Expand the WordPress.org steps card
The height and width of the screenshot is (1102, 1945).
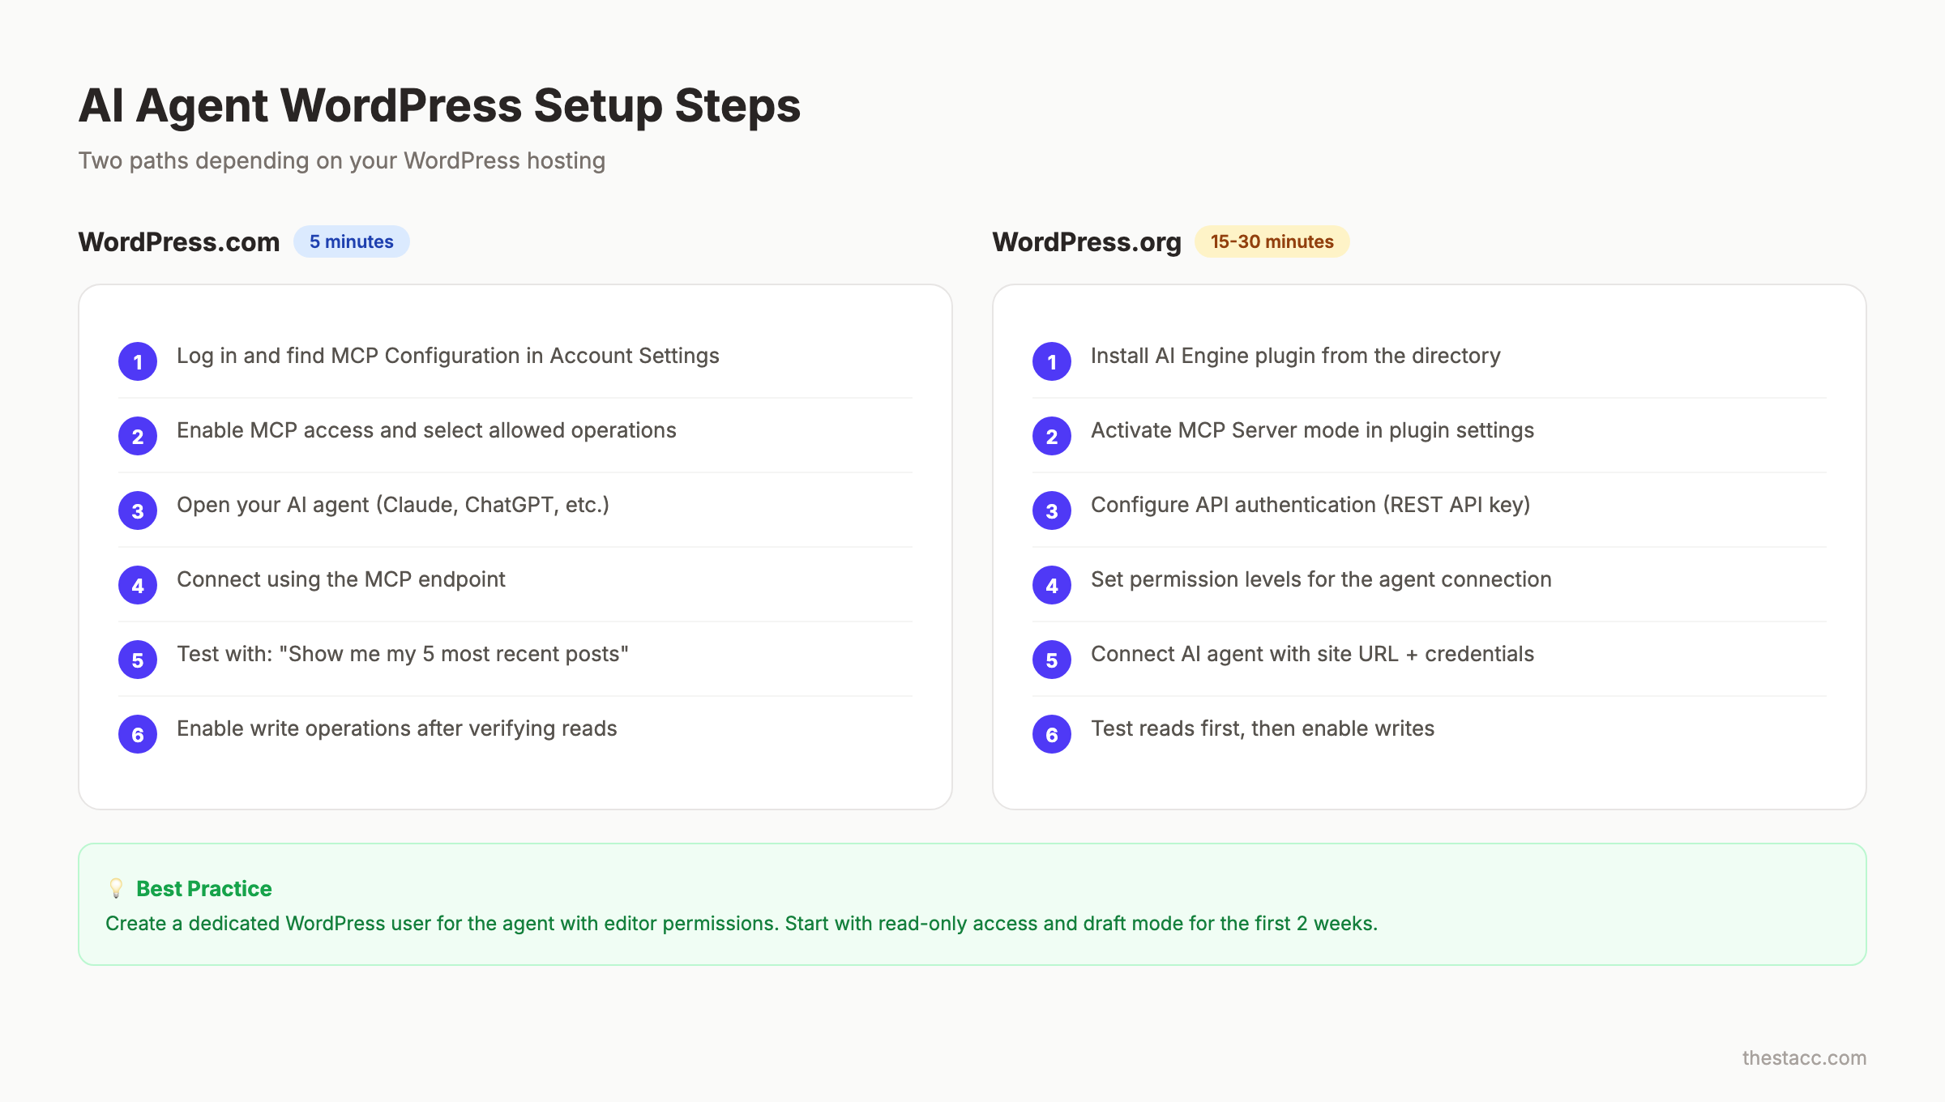pos(1430,547)
